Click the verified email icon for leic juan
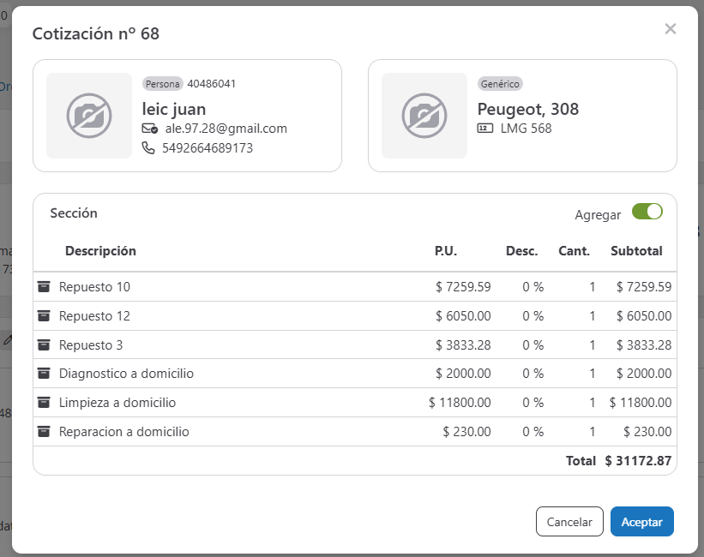The image size is (704, 557). click(x=150, y=129)
